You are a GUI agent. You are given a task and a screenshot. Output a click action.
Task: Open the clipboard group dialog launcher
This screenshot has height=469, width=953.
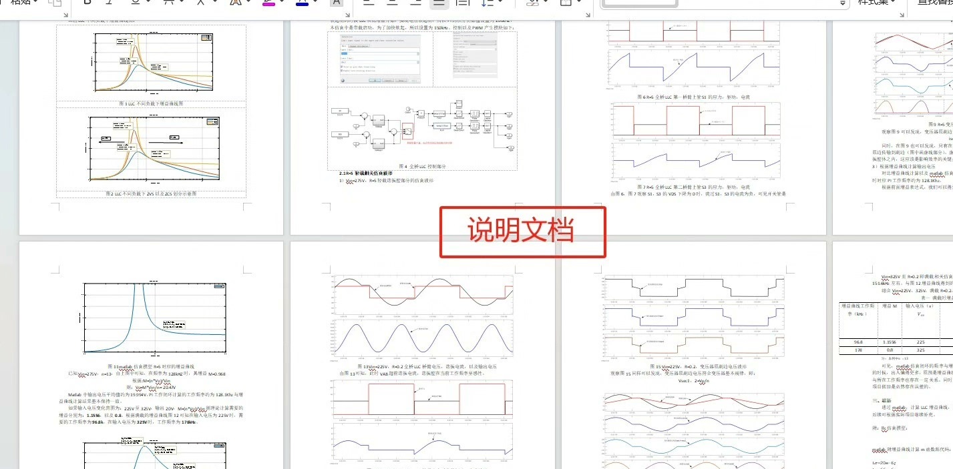65,15
